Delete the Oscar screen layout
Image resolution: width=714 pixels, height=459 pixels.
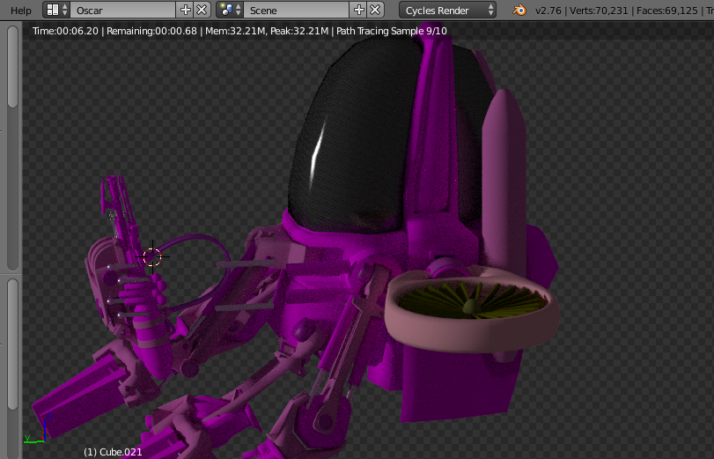[202, 11]
